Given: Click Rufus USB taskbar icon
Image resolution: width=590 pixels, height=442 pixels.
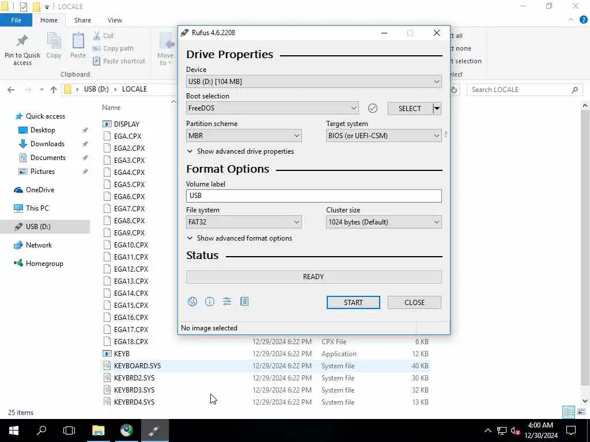Looking at the screenshot, I should 154,430.
